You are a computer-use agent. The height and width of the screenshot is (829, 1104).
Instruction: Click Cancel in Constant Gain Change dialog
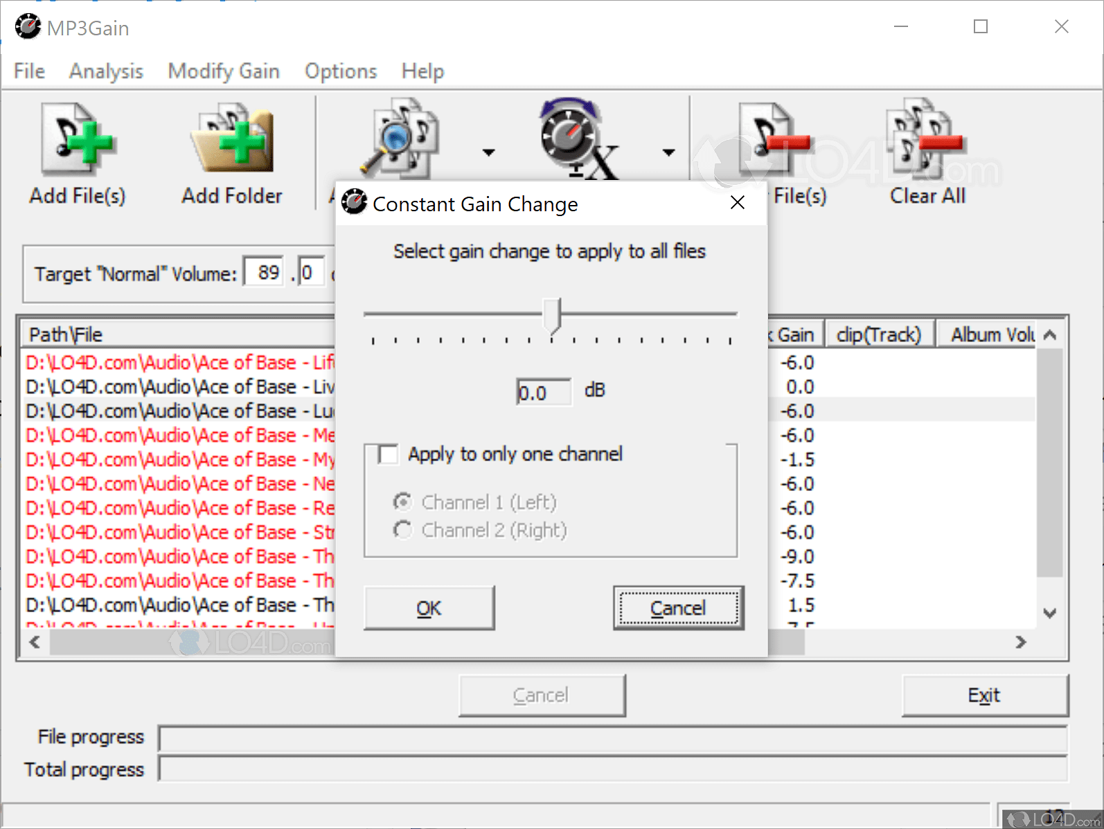pos(678,608)
